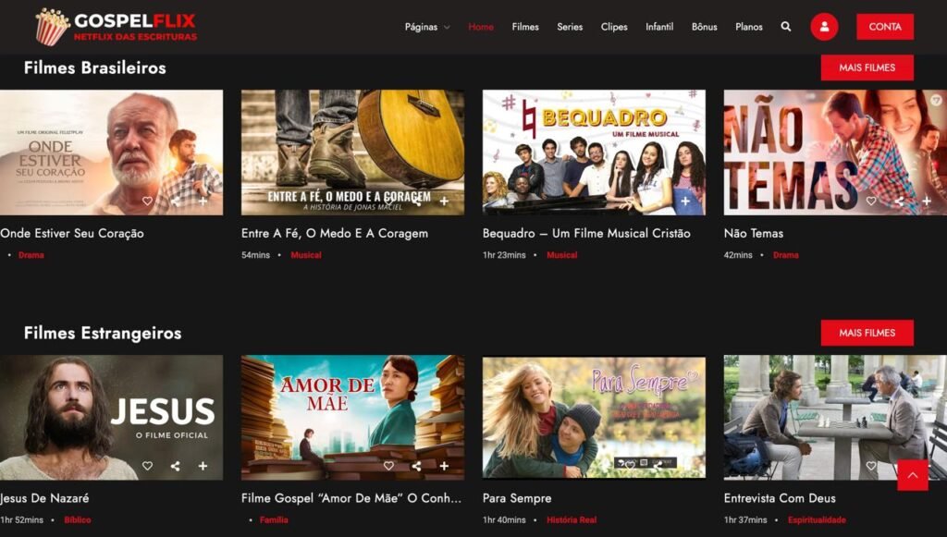The height and width of the screenshot is (537, 947).
Task: Share the Amor de Mãe film
Action: tap(416, 466)
